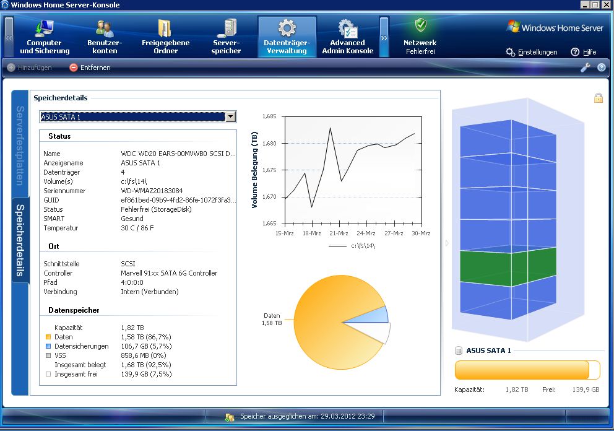The height and width of the screenshot is (431, 614).
Task: Open Benutzerkonten tab
Action: pos(105,37)
